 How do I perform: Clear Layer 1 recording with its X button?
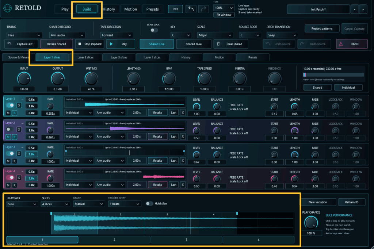tap(183, 112)
